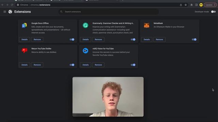Screen dimensions: 218x122
Task: Click the Chrome logo beside Extensions title
Action: coord(10,12)
